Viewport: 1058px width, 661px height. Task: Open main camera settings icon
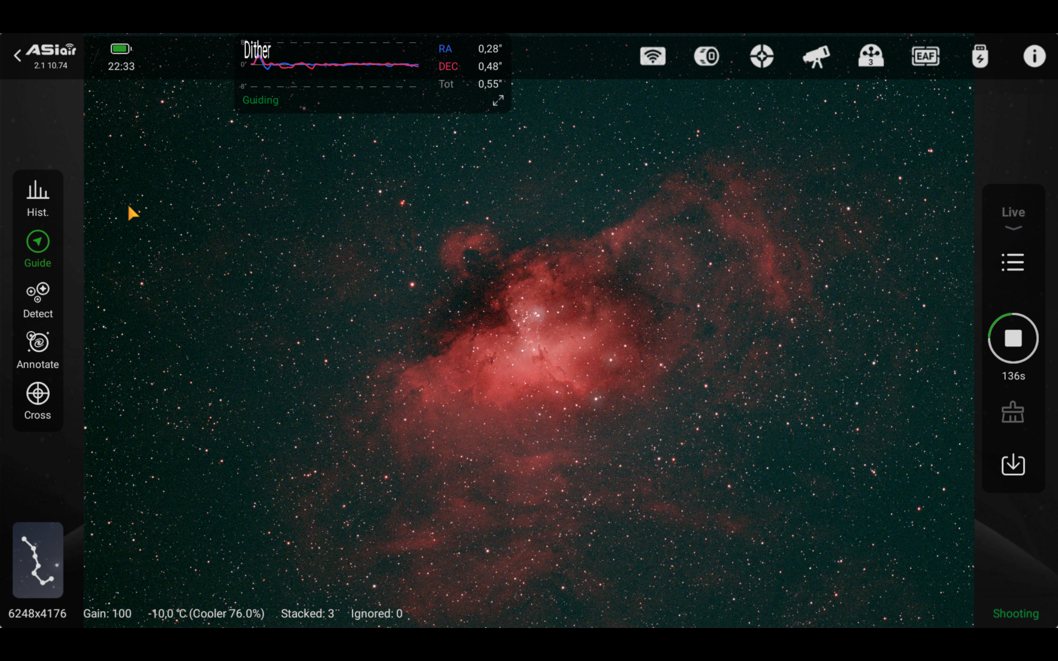707,56
